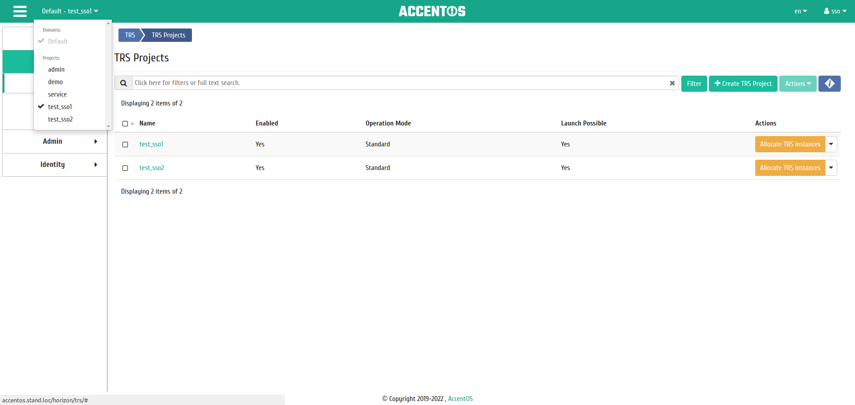855x405 pixels.
Task: Switch to the demo project
Action: coord(55,82)
